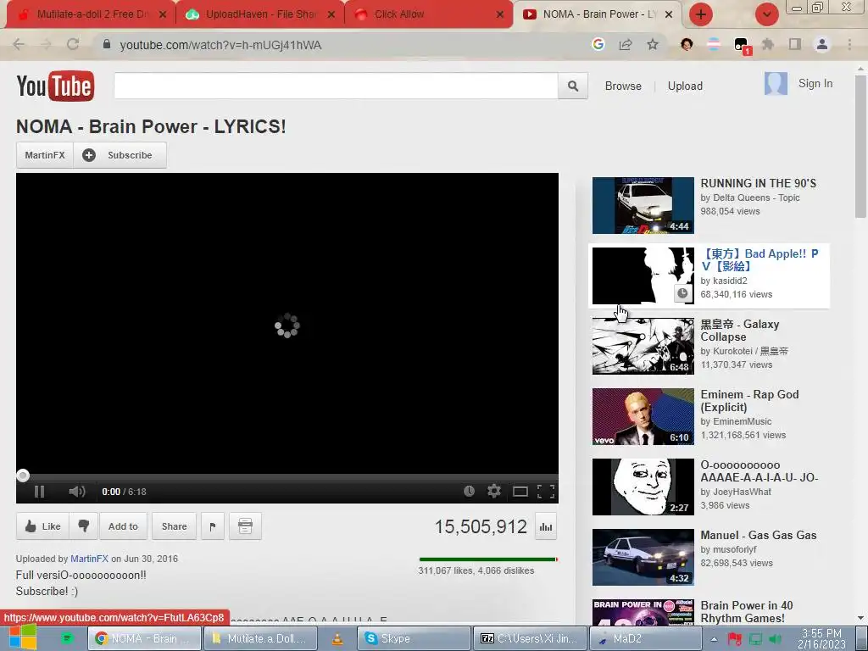Mute the video volume speaker icon
The height and width of the screenshot is (651, 868).
tap(77, 492)
